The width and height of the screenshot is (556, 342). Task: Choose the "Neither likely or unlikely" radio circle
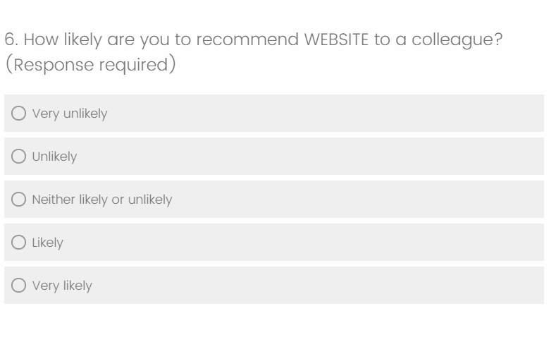(x=19, y=200)
